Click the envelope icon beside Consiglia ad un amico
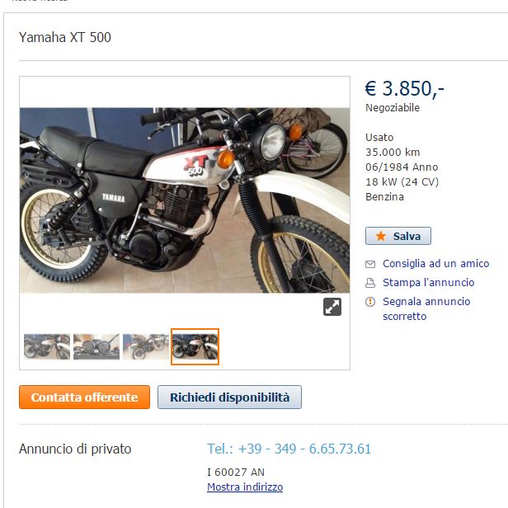The image size is (508, 508). [x=370, y=264]
